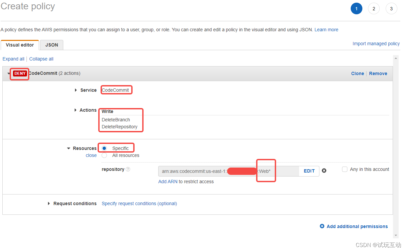Click Add additional permissions
The height and width of the screenshot is (251, 406).
[x=357, y=226]
